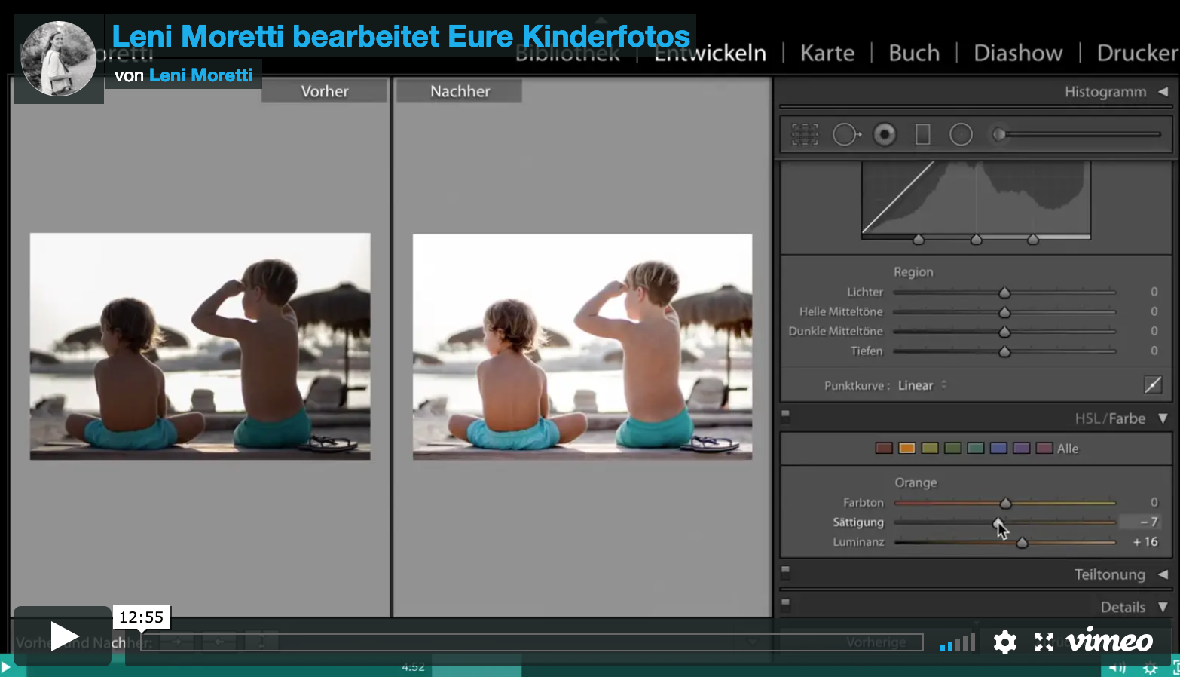The width and height of the screenshot is (1180, 677).
Task: Switch to the Buch module
Action: [x=914, y=53]
